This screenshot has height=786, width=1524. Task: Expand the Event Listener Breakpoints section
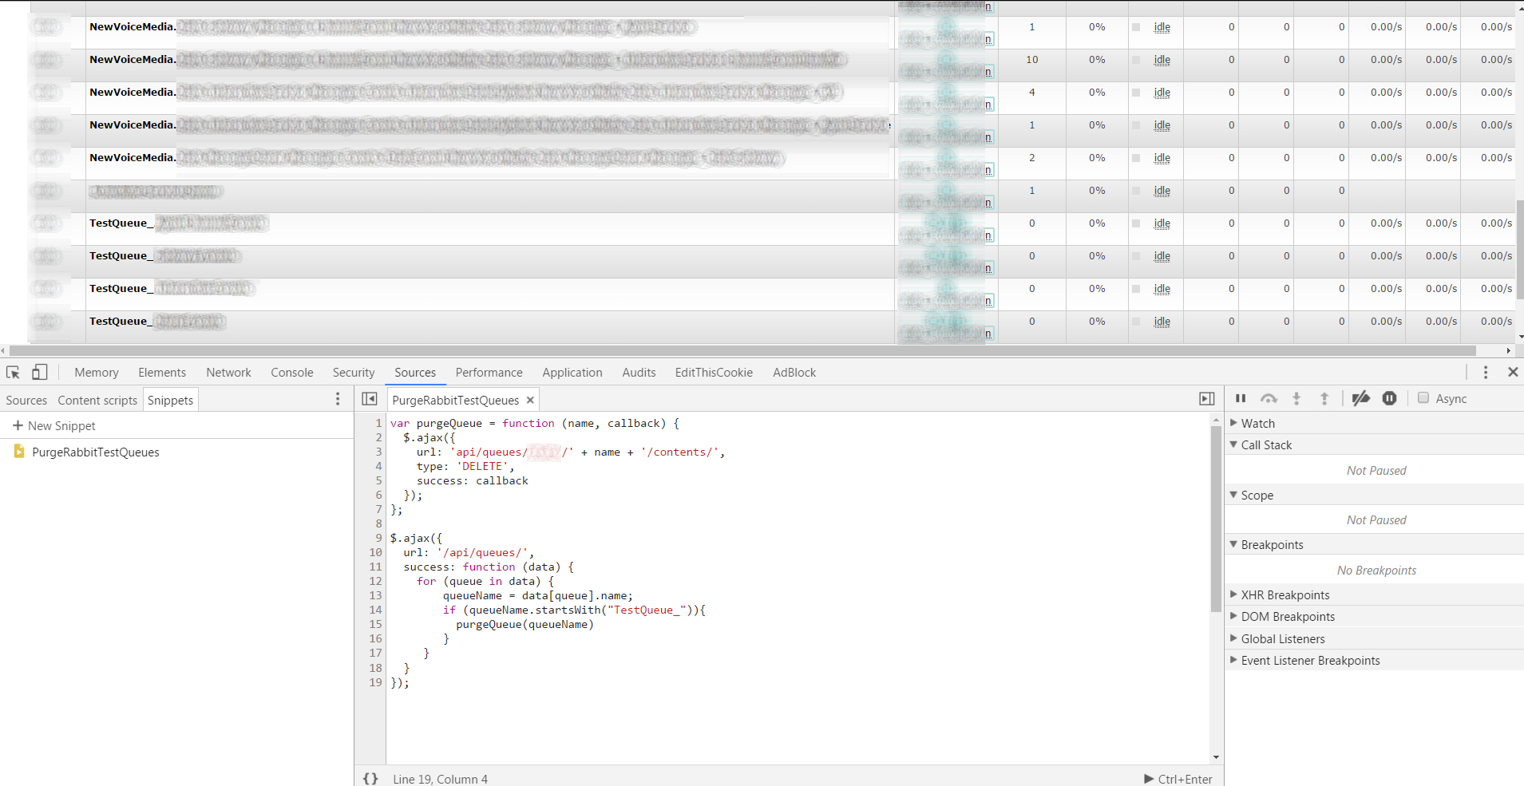pos(1309,661)
